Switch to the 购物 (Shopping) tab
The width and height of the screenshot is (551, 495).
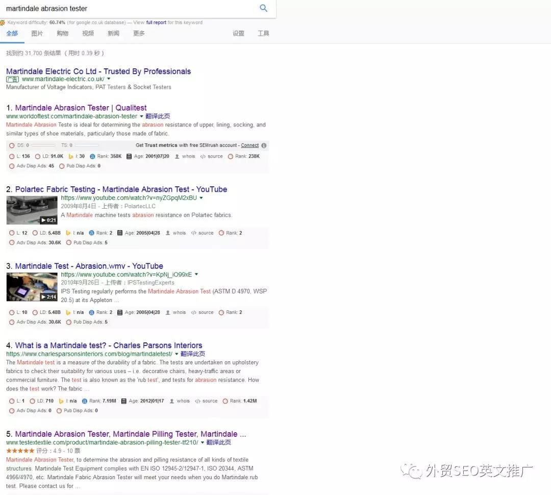[x=63, y=33]
